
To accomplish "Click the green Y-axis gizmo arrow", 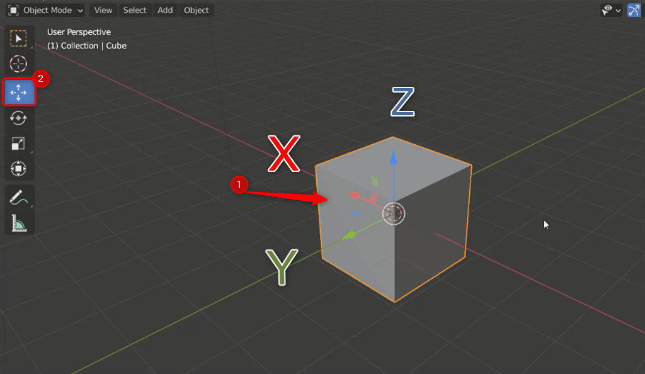I will coord(347,236).
